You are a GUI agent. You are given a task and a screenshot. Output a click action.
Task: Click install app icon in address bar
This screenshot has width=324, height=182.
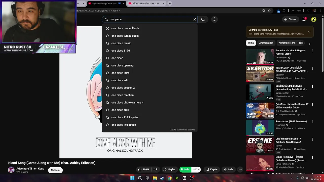point(264,11)
